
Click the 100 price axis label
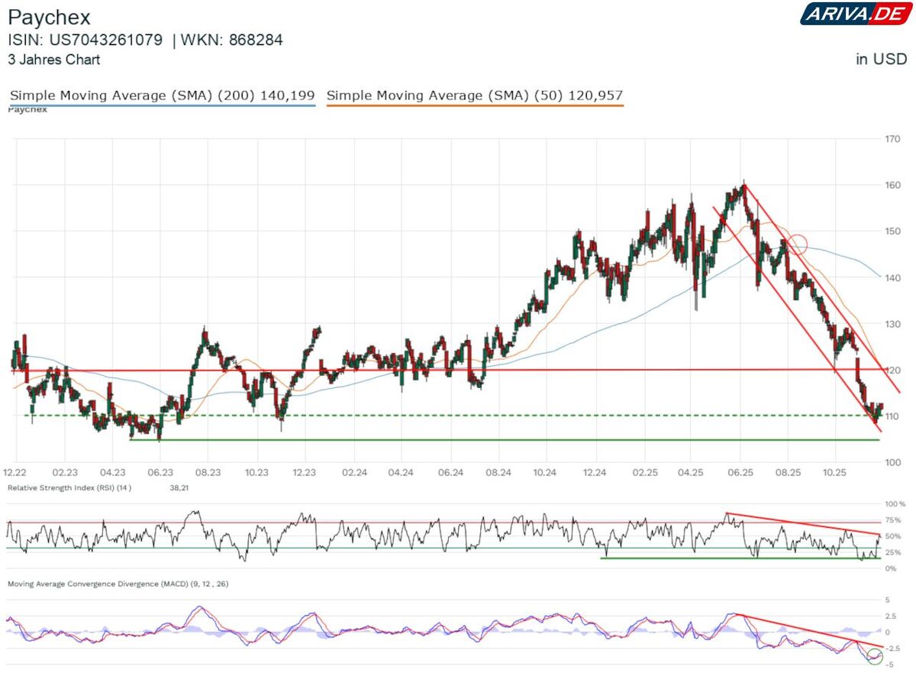[x=894, y=463]
